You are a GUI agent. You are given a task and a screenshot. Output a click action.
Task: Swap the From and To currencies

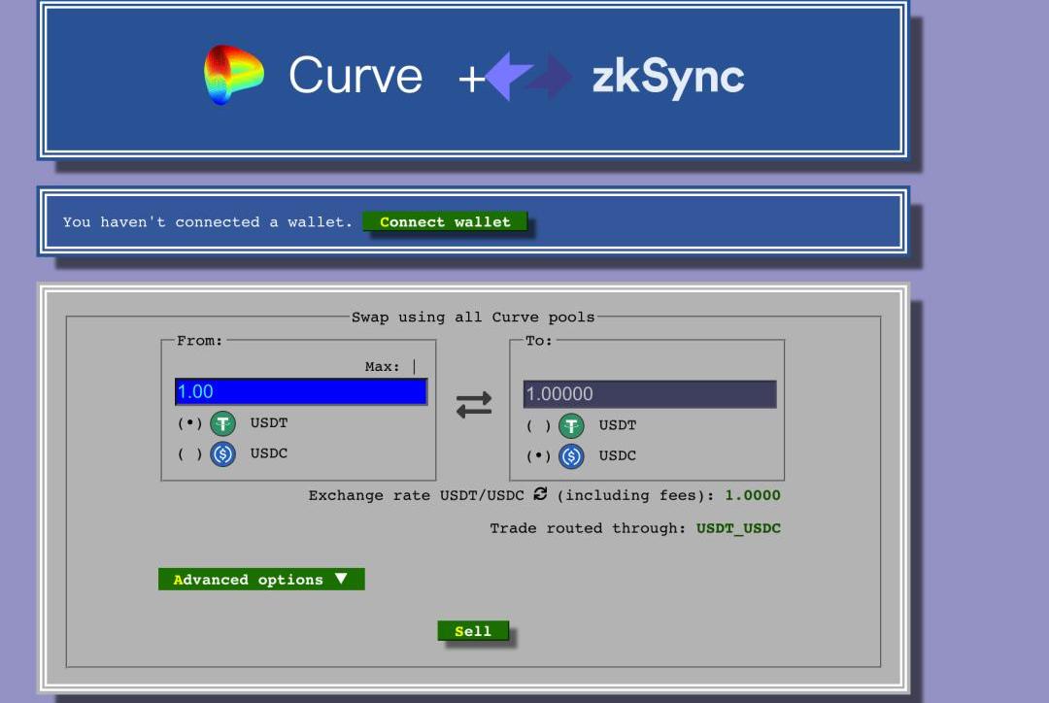pos(474,405)
